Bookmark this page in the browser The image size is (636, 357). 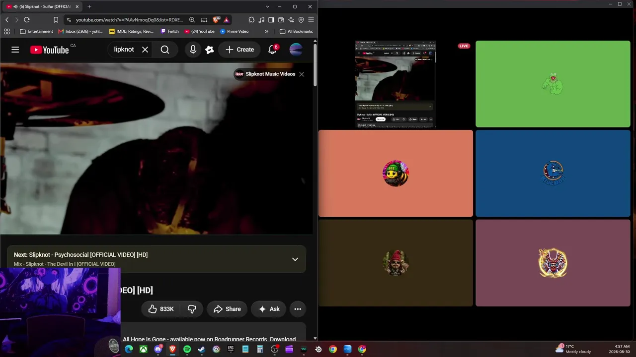56,20
